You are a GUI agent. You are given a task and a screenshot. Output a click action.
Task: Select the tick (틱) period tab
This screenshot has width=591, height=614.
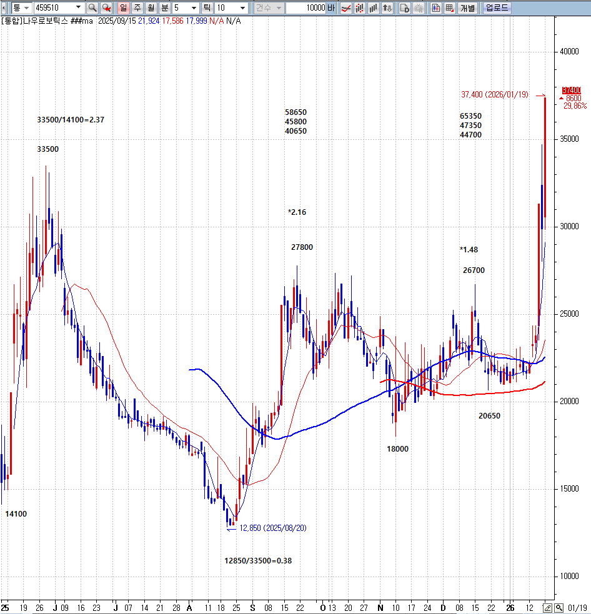click(207, 8)
